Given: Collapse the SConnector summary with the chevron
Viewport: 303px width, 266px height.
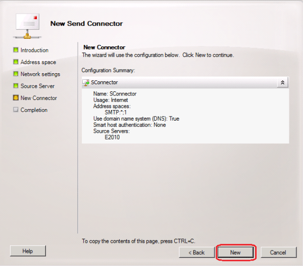Looking at the screenshot, I should 282,82.
